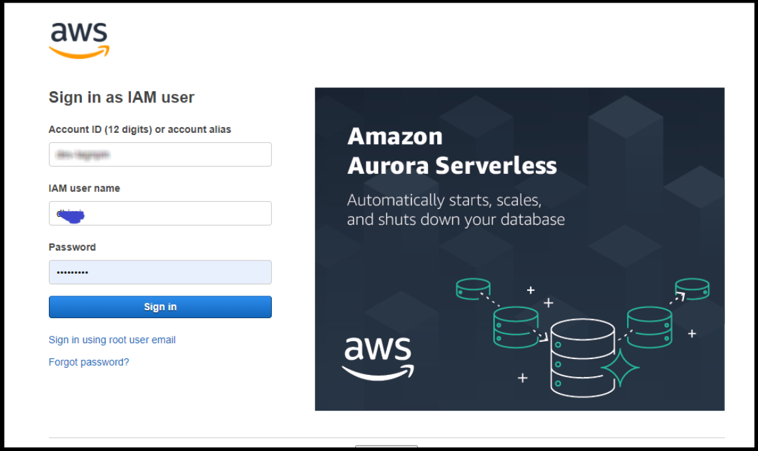This screenshot has width=758, height=451.
Task: Open Sign in using root user email
Action: [112, 340]
